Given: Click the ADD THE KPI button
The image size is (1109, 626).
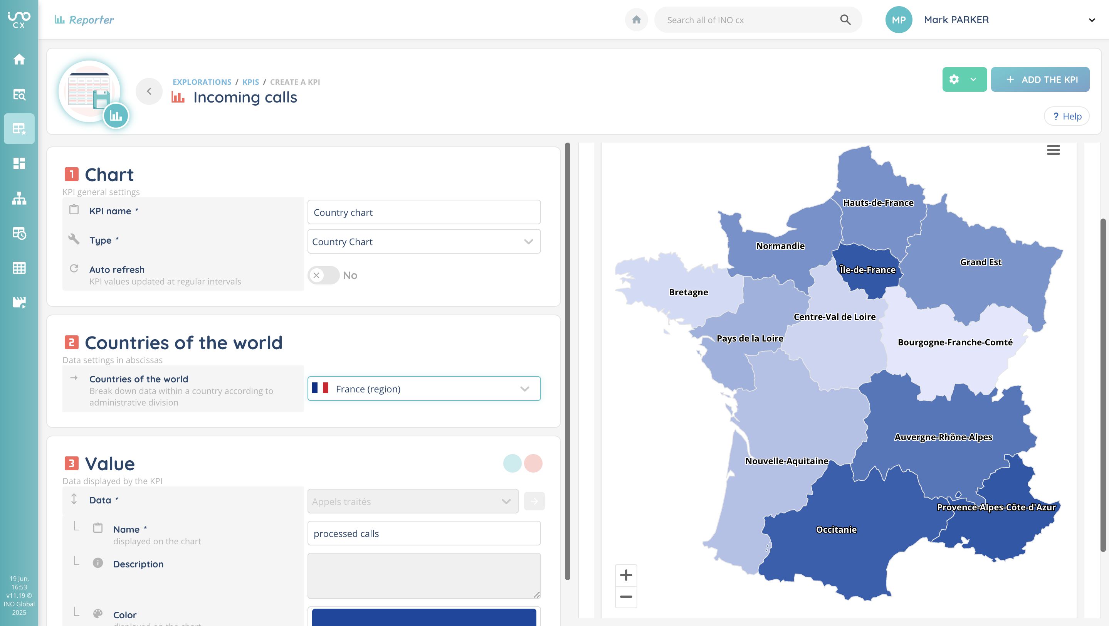Looking at the screenshot, I should (1040, 80).
